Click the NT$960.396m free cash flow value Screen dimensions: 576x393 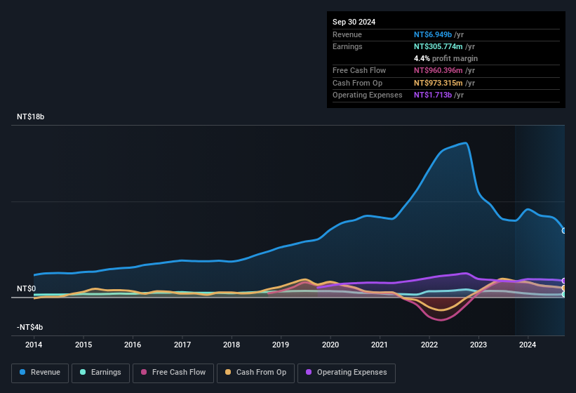(x=438, y=70)
